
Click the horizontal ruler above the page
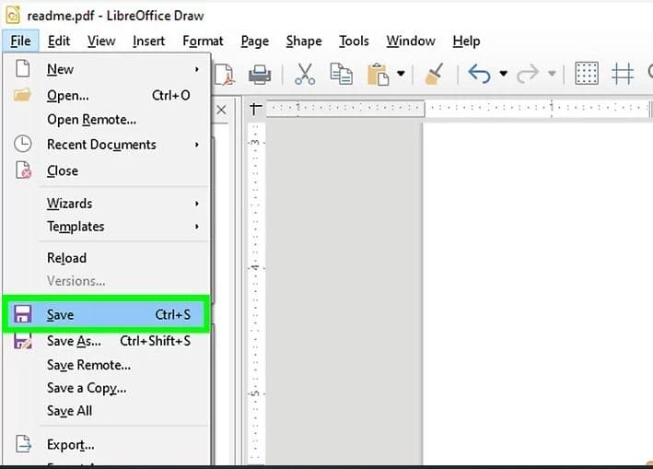[x=458, y=109]
